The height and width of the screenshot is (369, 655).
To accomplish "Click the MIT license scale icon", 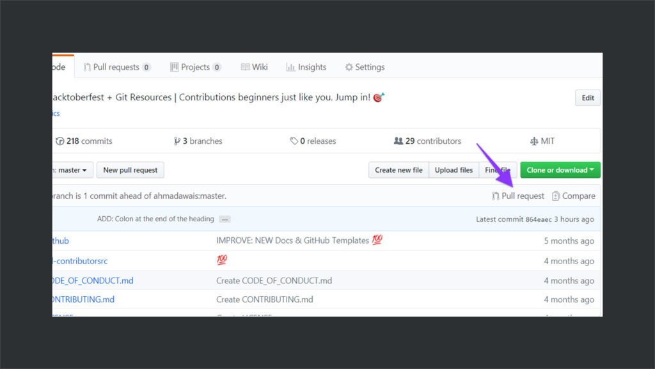I will pyautogui.click(x=534, y=141).
